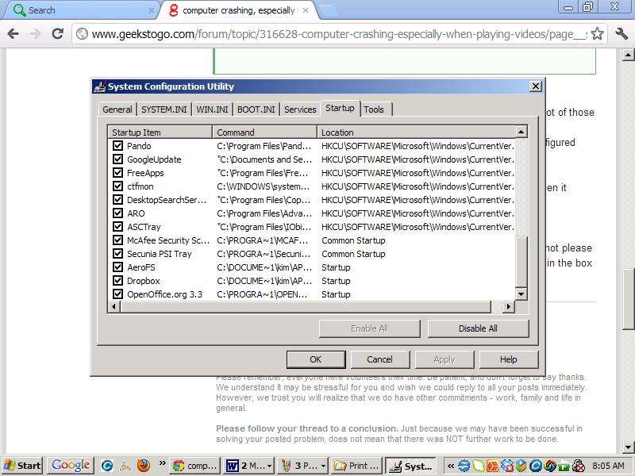
Task: Open the WIN.INI tab
Action: point(212,109)
